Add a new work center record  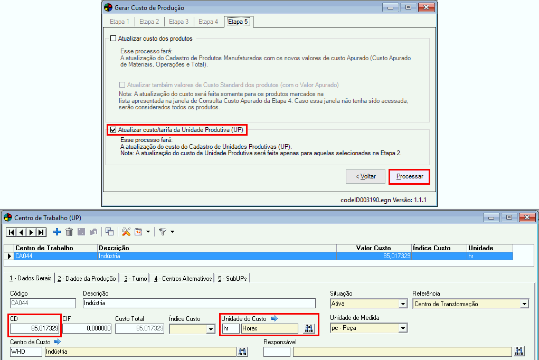pos(57,232)
